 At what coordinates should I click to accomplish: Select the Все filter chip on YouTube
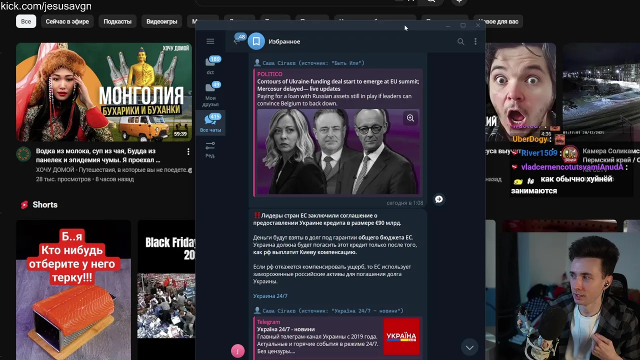coord(26,21)
